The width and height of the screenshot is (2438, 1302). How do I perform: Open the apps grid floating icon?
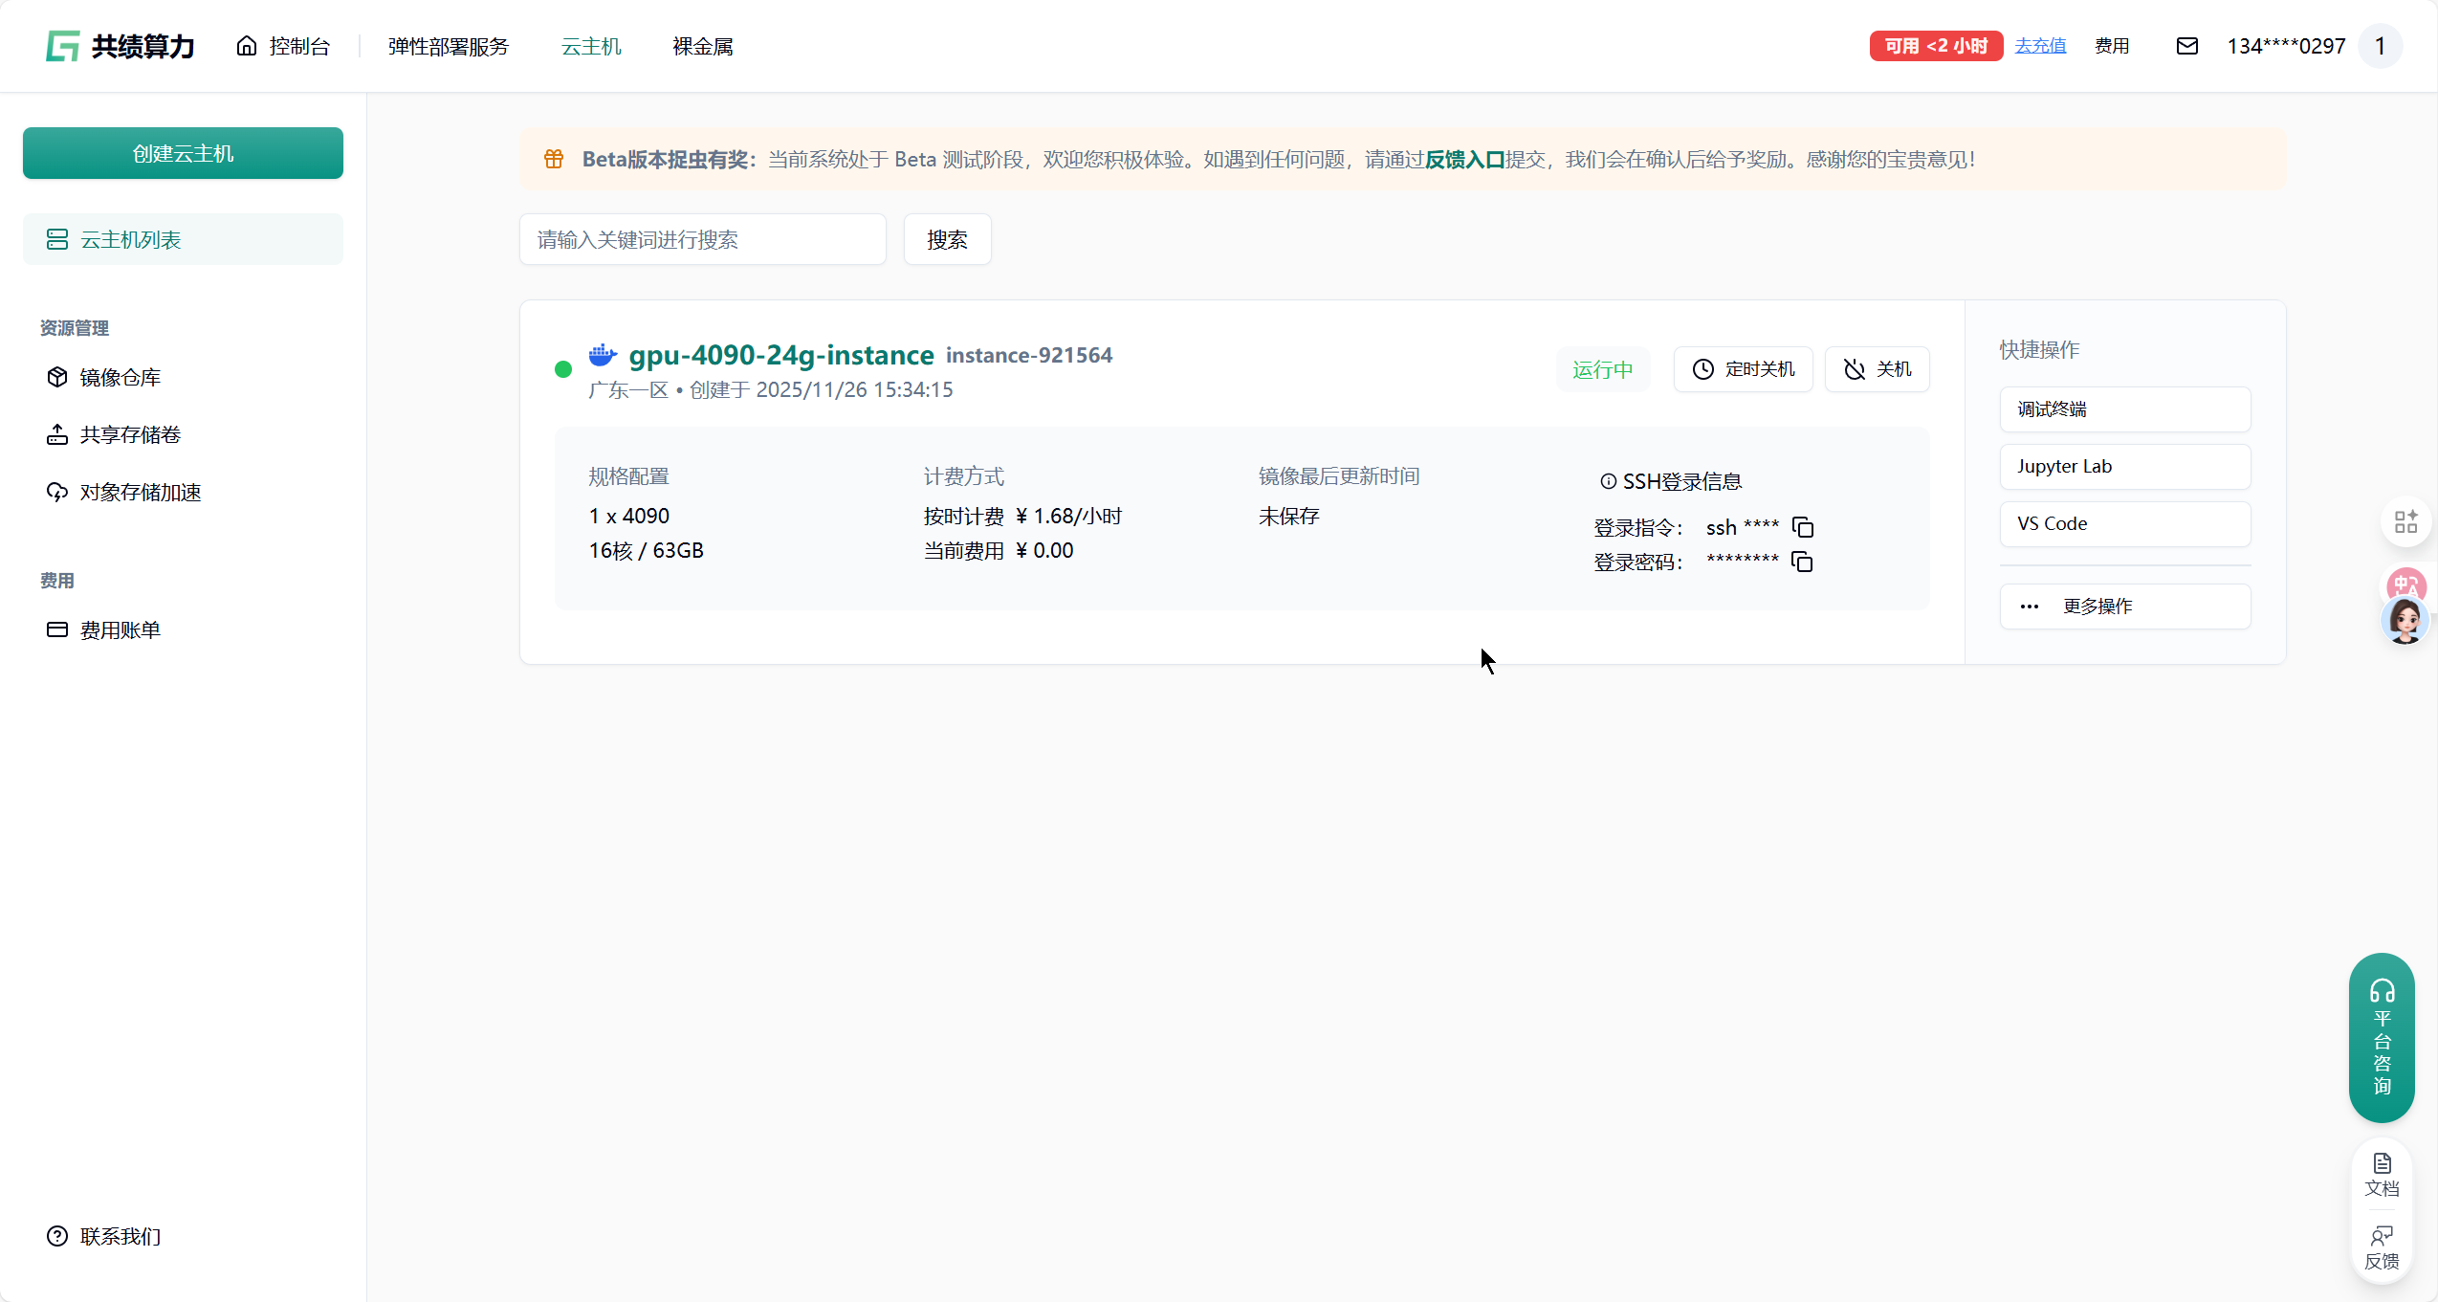[2405, 521]
